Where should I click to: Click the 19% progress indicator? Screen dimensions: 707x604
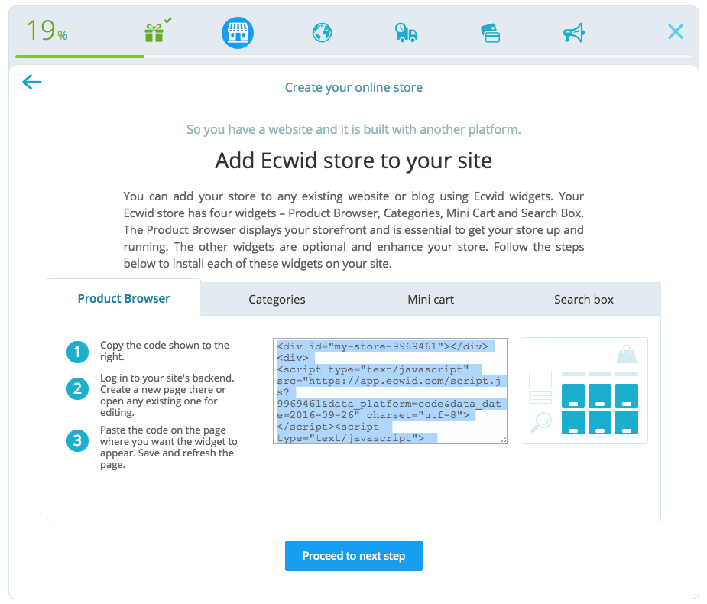[x=47, y=31]
